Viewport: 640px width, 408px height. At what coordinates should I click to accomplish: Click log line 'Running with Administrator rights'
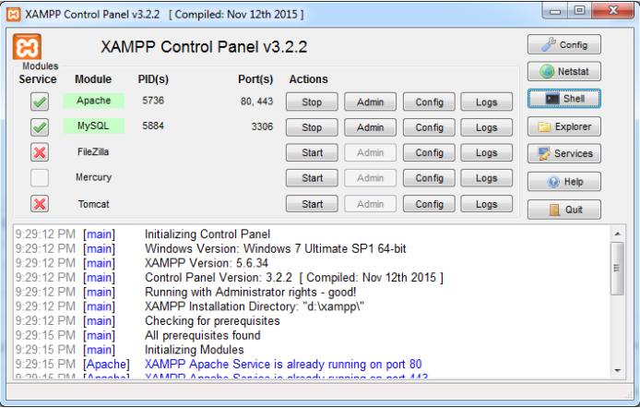[251, 292]
